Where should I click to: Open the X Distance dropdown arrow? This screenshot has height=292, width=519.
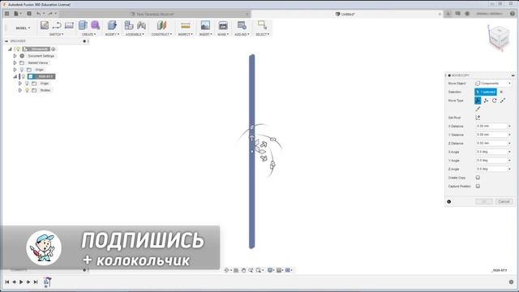point(509,127)
